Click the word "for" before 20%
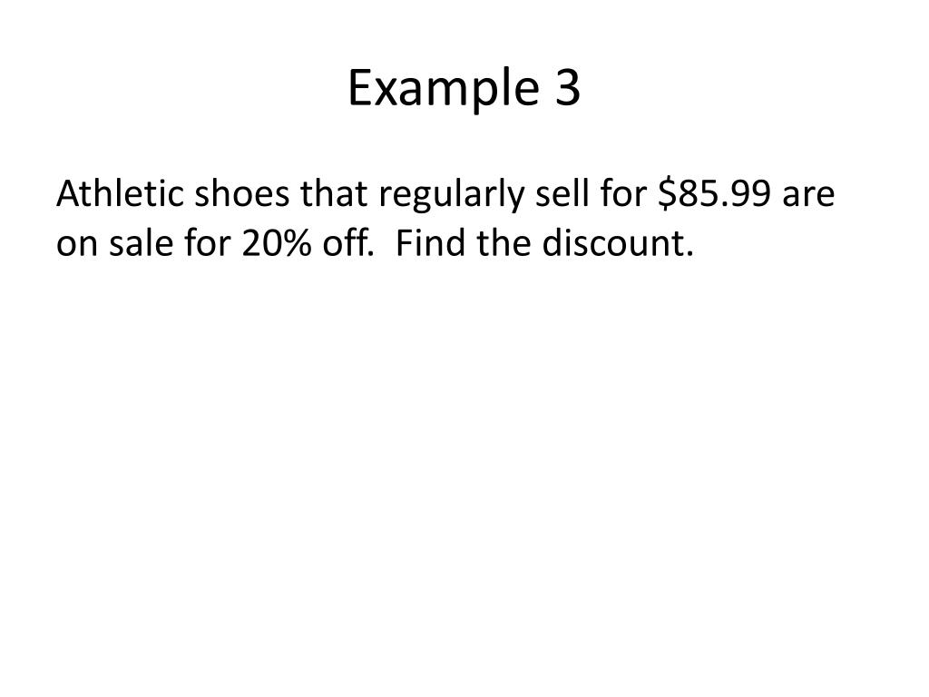Image resolution: width=929 pixels, height=697 pixels. 208,243
